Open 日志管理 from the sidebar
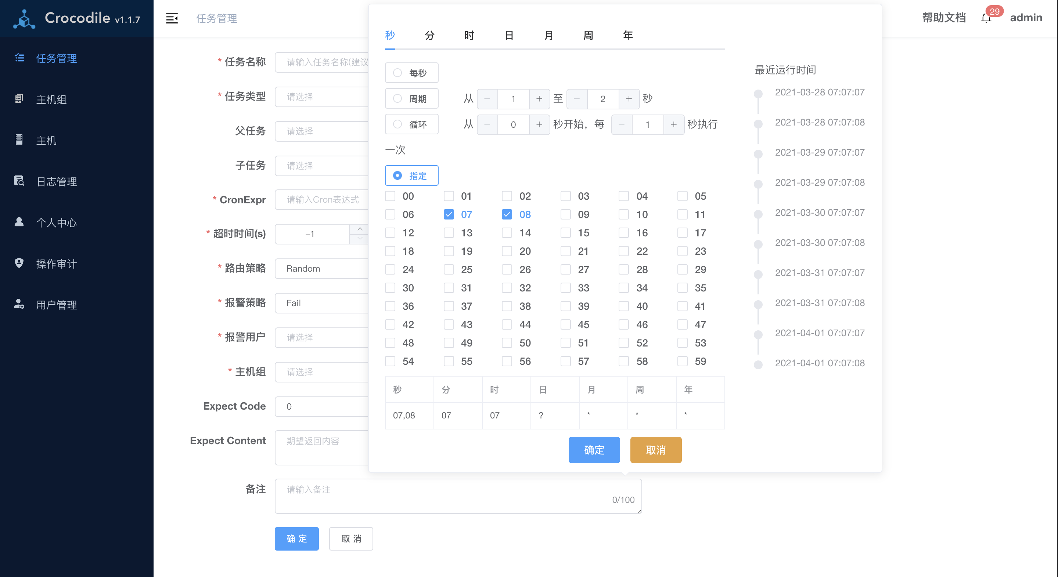The image size is (1058, 577). [x=56, y=181]
